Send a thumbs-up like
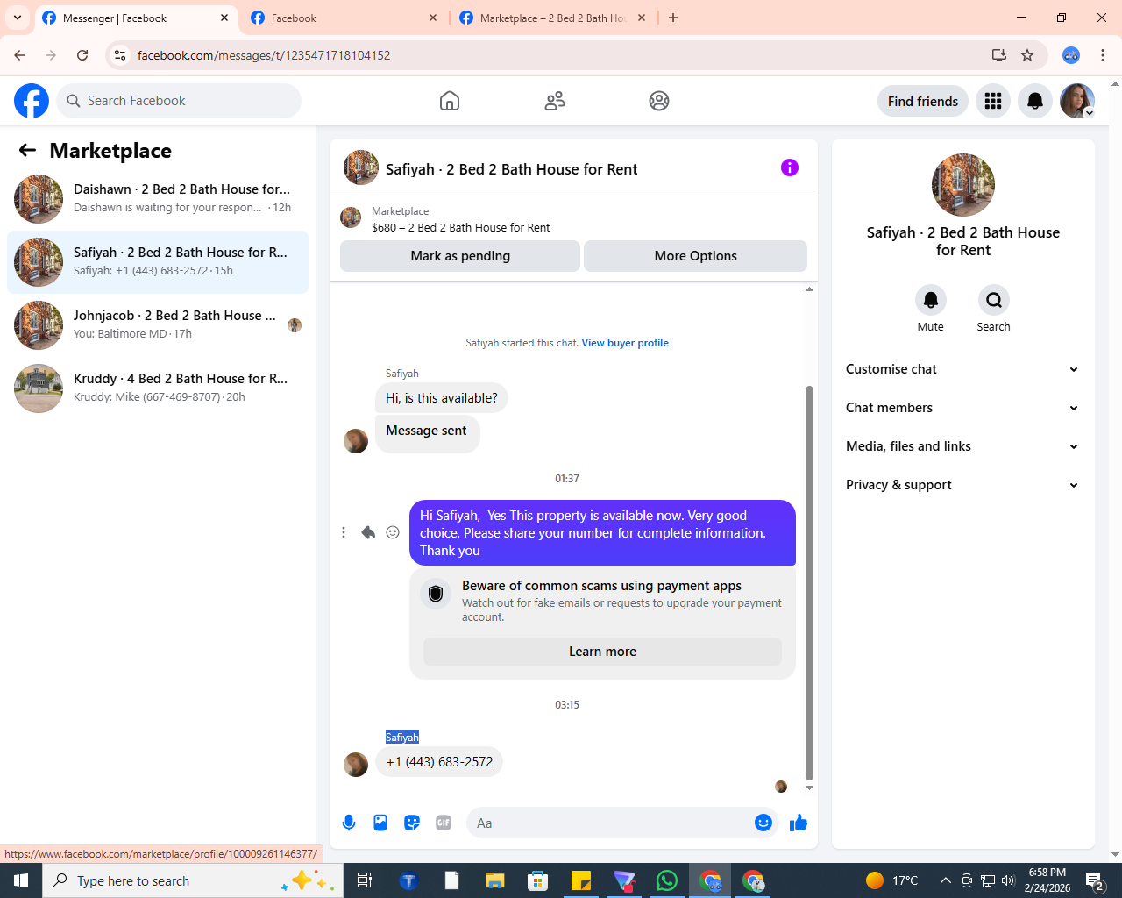1122x898 pixels. click(x=799, y=823)
